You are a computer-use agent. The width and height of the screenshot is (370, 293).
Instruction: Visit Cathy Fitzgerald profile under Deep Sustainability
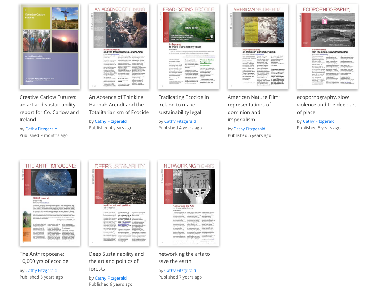tap(111, 278)
